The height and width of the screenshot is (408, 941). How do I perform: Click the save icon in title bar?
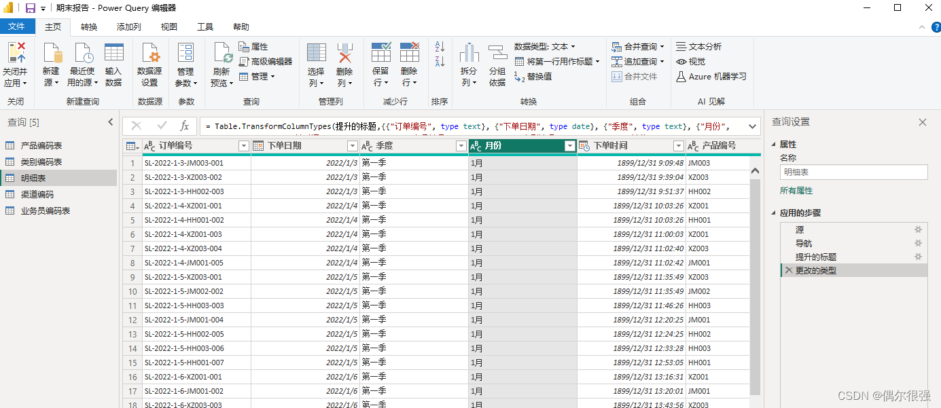[x=30, y=8]
